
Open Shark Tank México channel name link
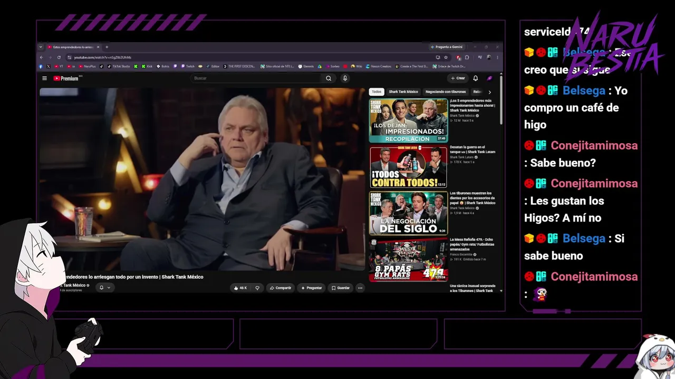(x=74, y=285)
